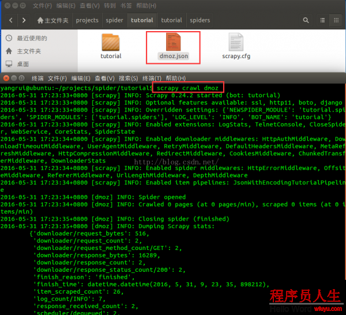This screenshot has width=346, height=315.
Task: Click 'finish_time' datetime line
Action: (x=151, y=284)
